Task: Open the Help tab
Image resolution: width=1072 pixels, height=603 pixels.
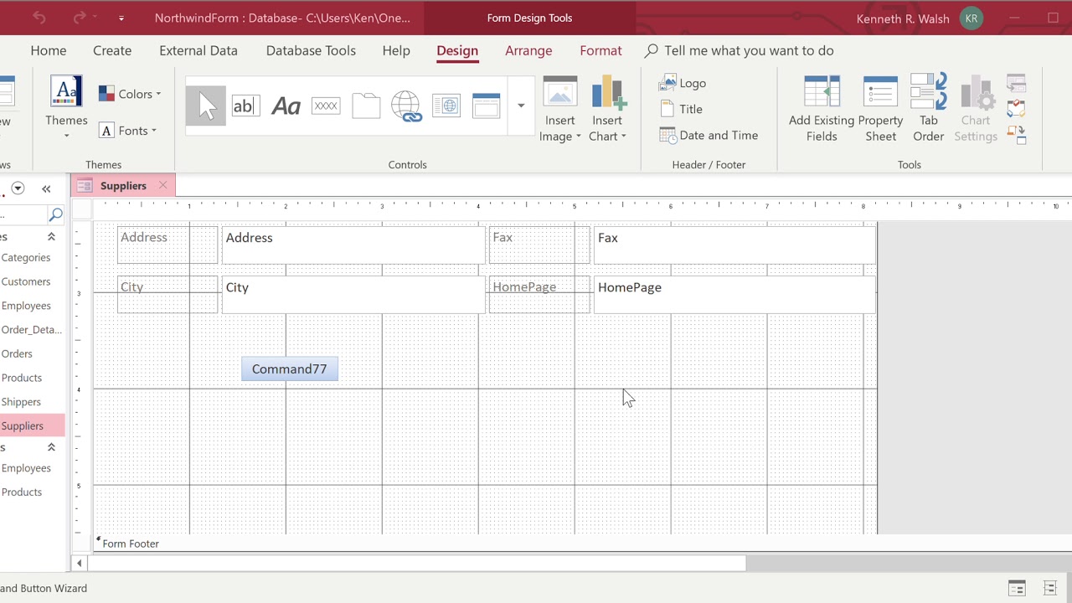Action: pyautogui.click(x=396, y=50)
